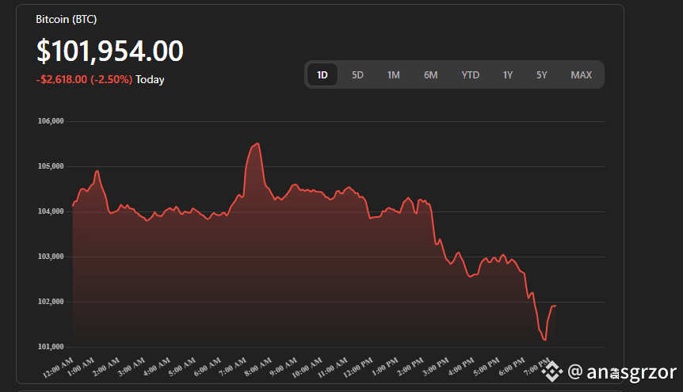Click the 12:00 PM time label
This screenshot has width=683, height=392.
(358, 367)
